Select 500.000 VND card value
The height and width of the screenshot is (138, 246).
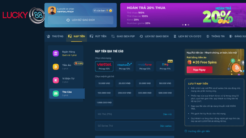165,93
